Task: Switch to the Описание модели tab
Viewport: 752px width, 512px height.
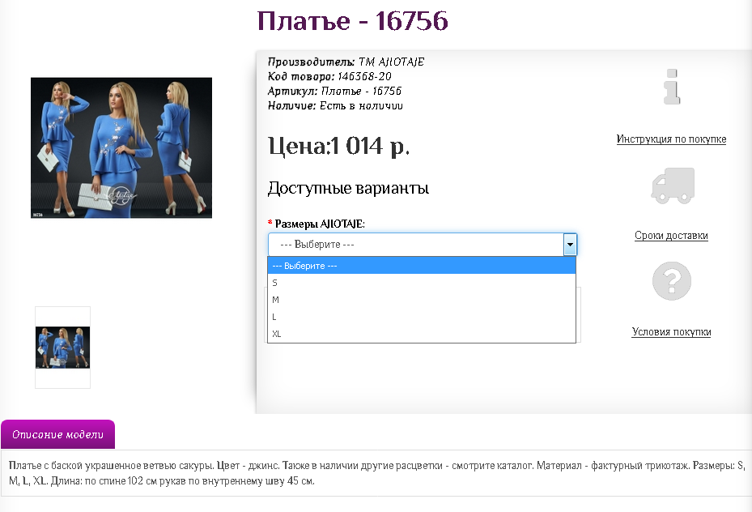Action: [x=58, y=434]
